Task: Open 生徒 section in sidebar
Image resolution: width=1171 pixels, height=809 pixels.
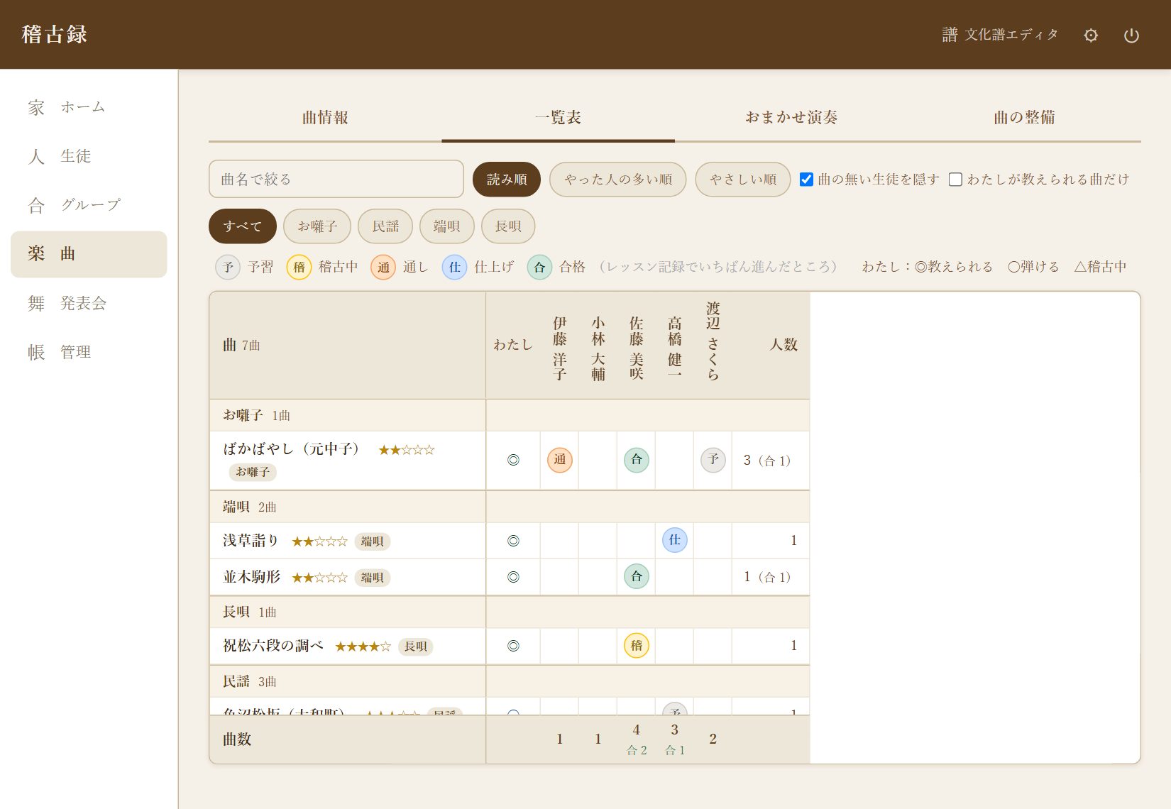Action: pos(89,156)
